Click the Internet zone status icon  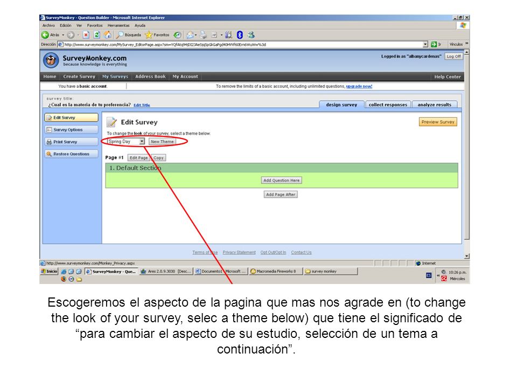[418, 264]
